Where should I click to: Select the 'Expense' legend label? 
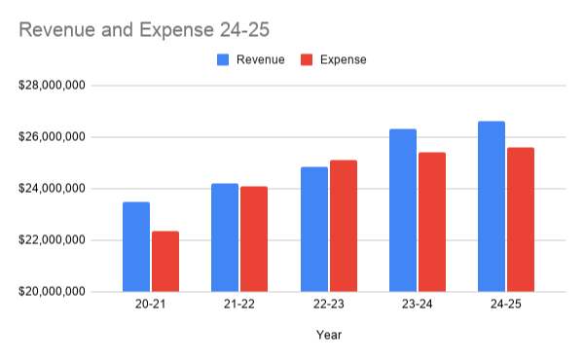pos(343,60)
